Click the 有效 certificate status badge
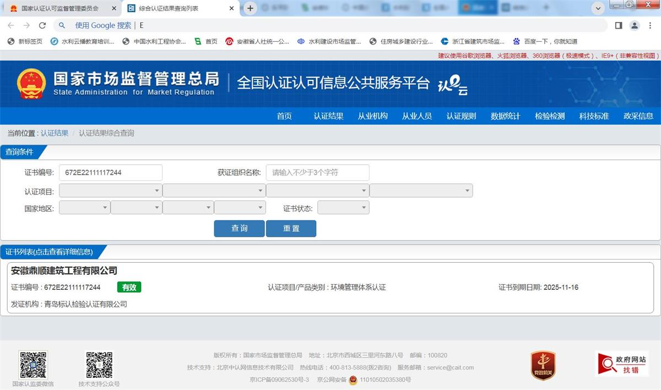The height and width of the screenshot is (390, 661). [x=129, y=287]
